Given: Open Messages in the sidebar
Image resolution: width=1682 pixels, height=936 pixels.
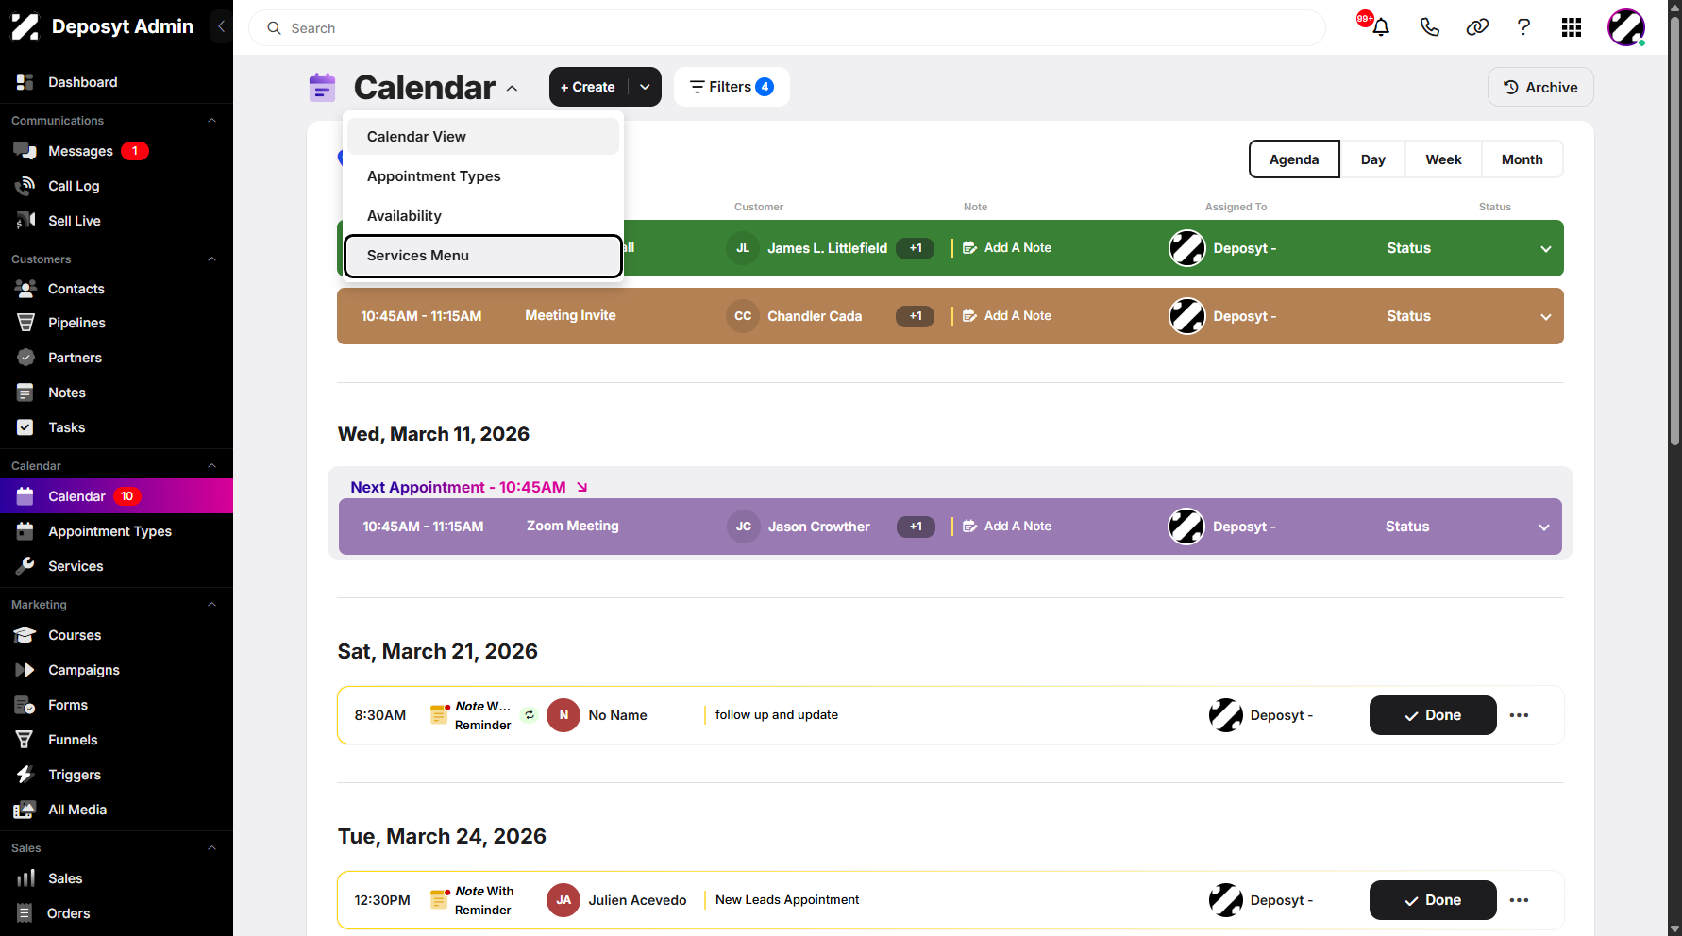Looking at the screenshot, I should [x=80, y=151].
